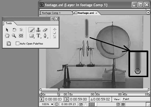Open the viewer tab options arrow menu

pyautogui.click(x=148, y=13)
